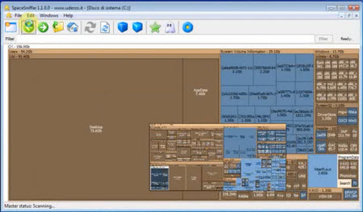
Task: Click the gray refresh arrows icon
Action: 90,28
